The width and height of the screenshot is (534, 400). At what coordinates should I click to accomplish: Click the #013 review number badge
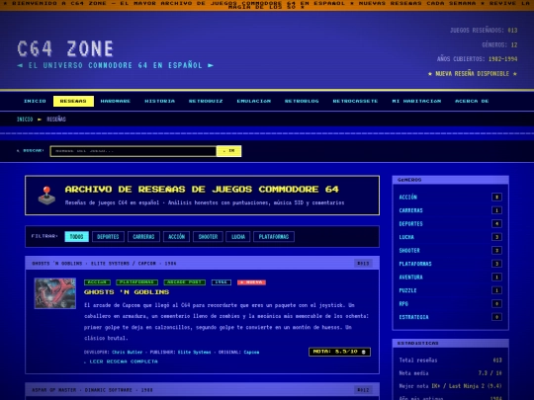[x=363, y=264]
